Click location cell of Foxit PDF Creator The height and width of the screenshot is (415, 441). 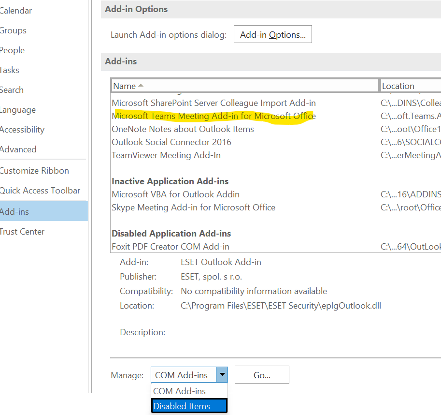[x=411, y=247]
